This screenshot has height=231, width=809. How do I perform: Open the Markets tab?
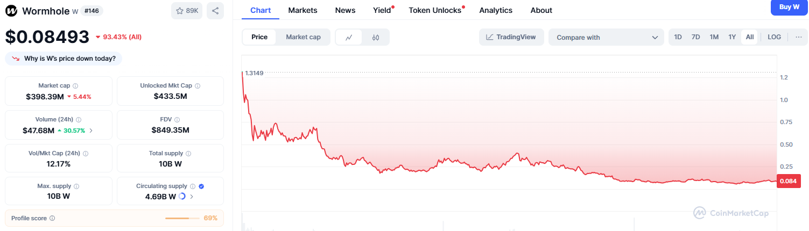tap(303, 10)
